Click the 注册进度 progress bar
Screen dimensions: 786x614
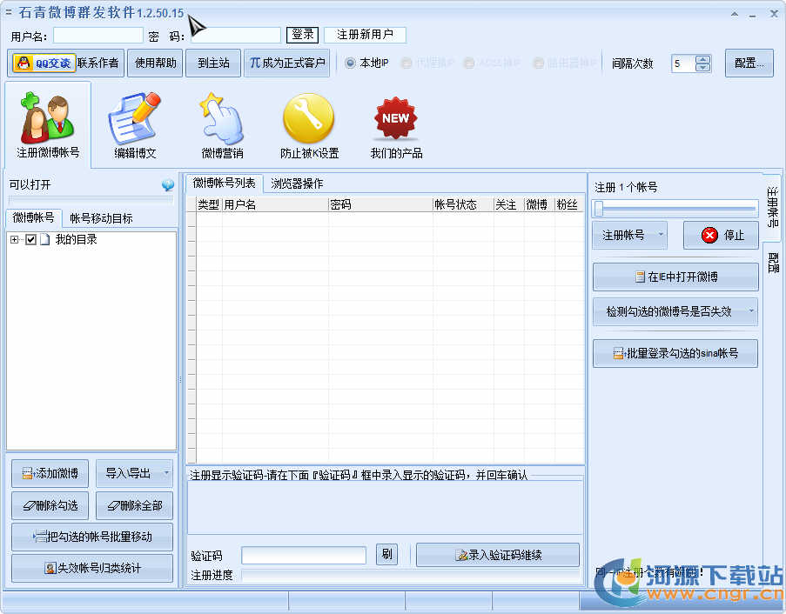coord(410,576)
